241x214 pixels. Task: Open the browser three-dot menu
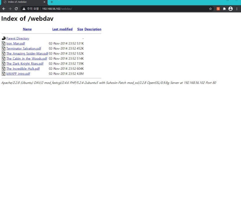point(237,9)
